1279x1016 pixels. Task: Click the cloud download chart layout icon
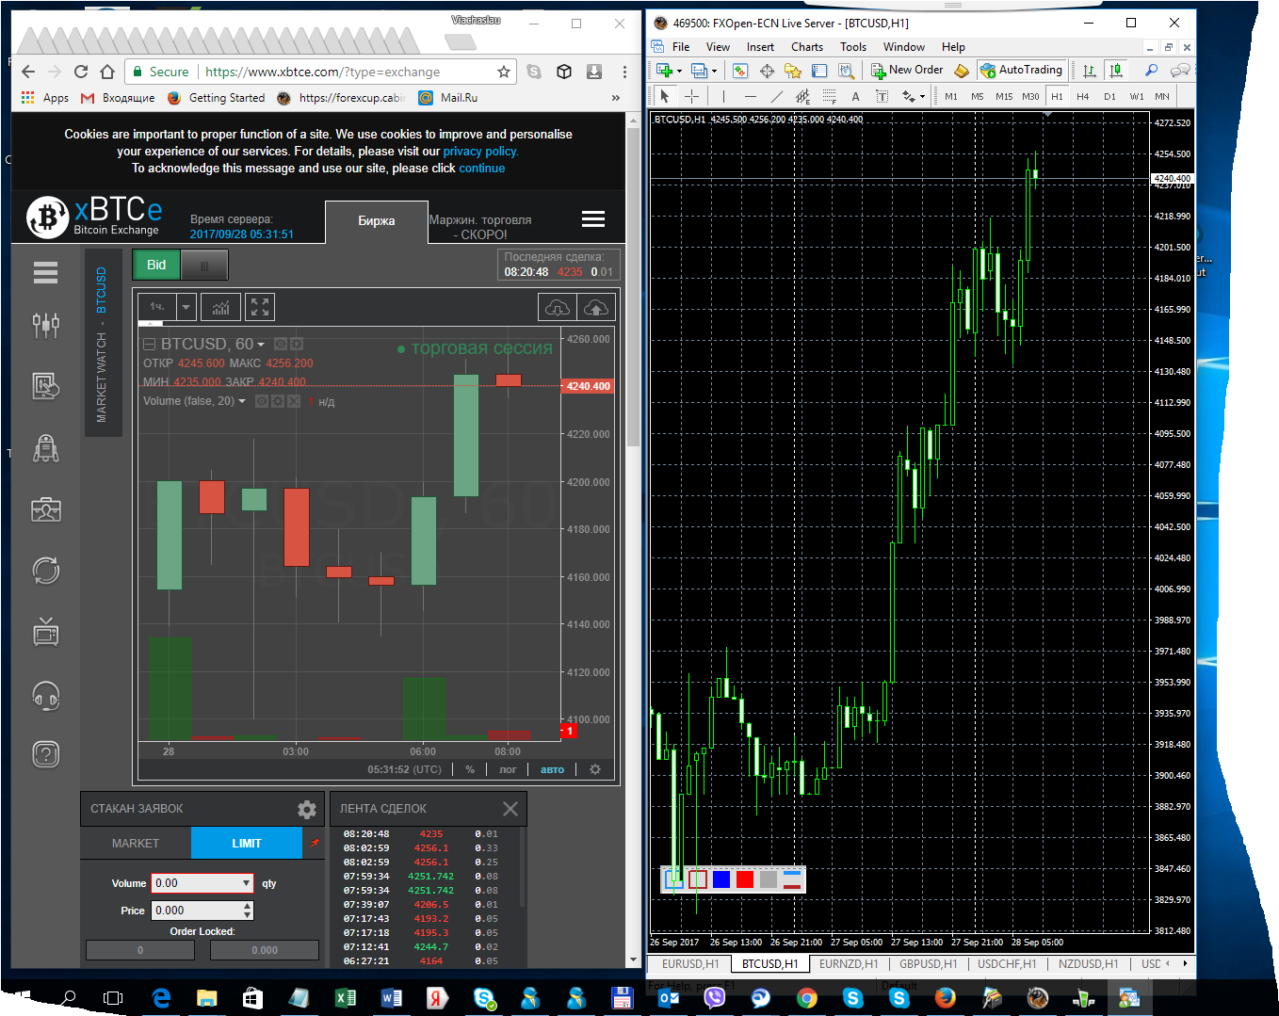click(x=557, y=307)
